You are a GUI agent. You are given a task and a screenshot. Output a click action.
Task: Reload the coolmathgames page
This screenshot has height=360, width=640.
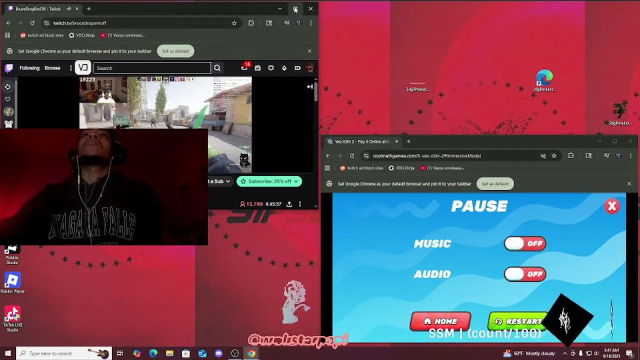(x=352, y=155)
